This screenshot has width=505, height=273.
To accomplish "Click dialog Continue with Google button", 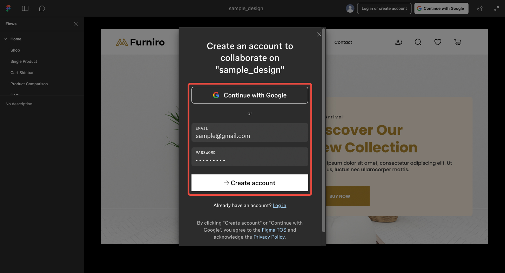I will click(250, 95).
